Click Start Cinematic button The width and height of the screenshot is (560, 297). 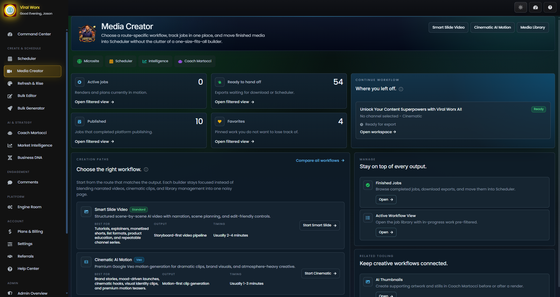tap(320, 274)
